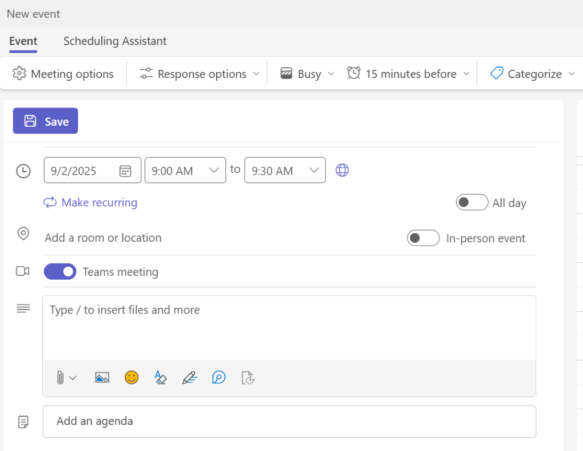The image size is (583, 451).
Task: Open the Categorize menu
Action: [530, 73]
